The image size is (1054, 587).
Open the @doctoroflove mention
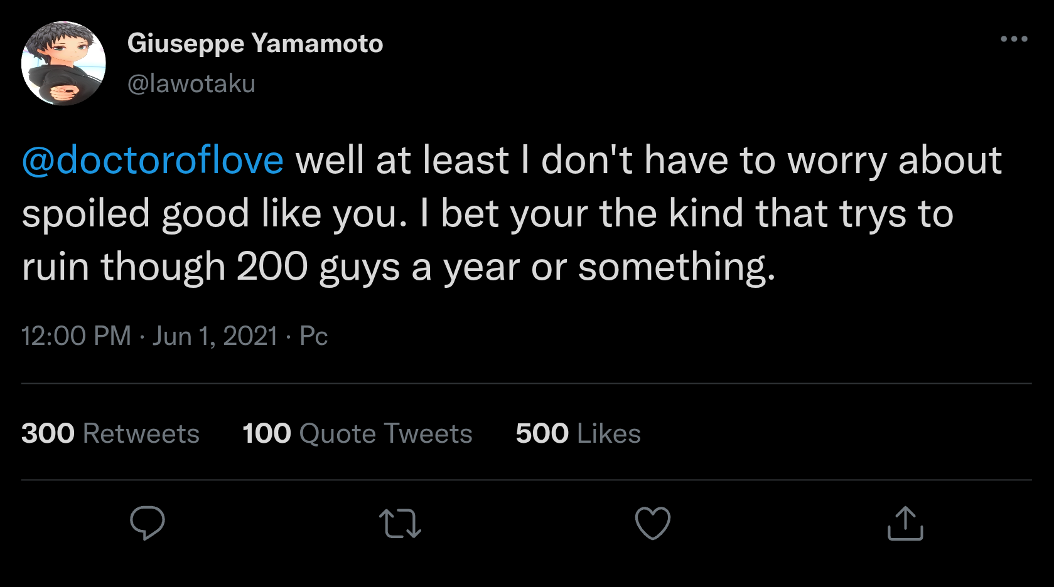153,160
